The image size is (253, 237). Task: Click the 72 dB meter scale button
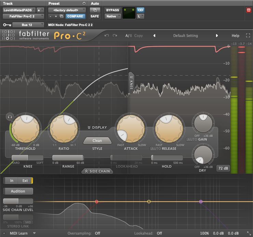[x=223, y=168]
